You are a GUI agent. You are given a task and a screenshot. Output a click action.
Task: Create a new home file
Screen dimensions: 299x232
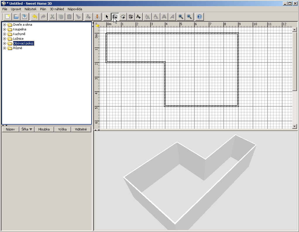(x=7, y=17)
